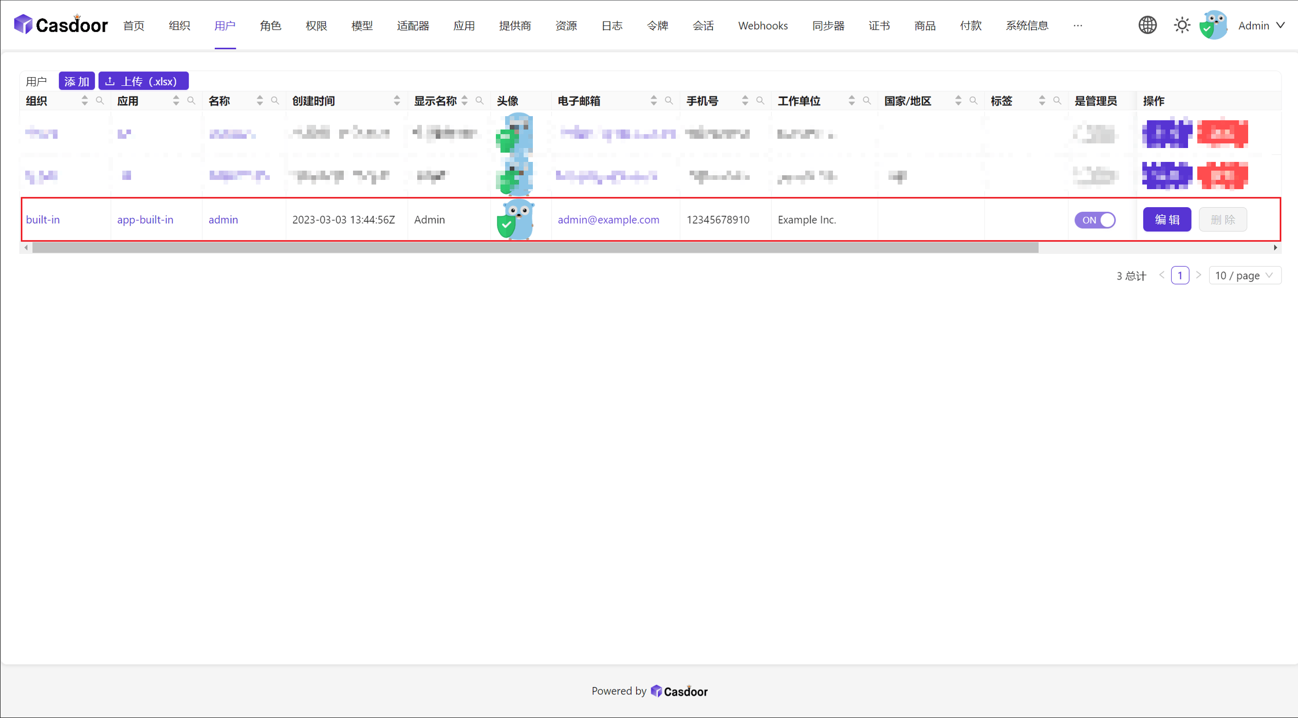Sort the 名称 column
The height and width of the screenshot is (718, 1298).
click(260, 101)
